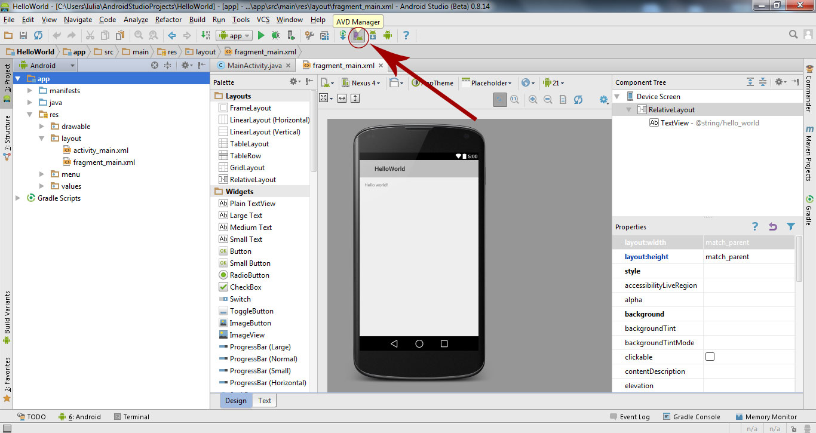The image size is (816, 433).
Task: Open the Nexus 4 device dropdown
Action: (x=361, y=82)
